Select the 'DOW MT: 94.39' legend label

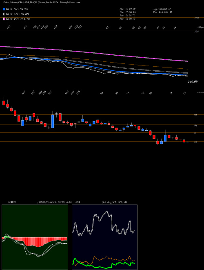coord(18,14)
